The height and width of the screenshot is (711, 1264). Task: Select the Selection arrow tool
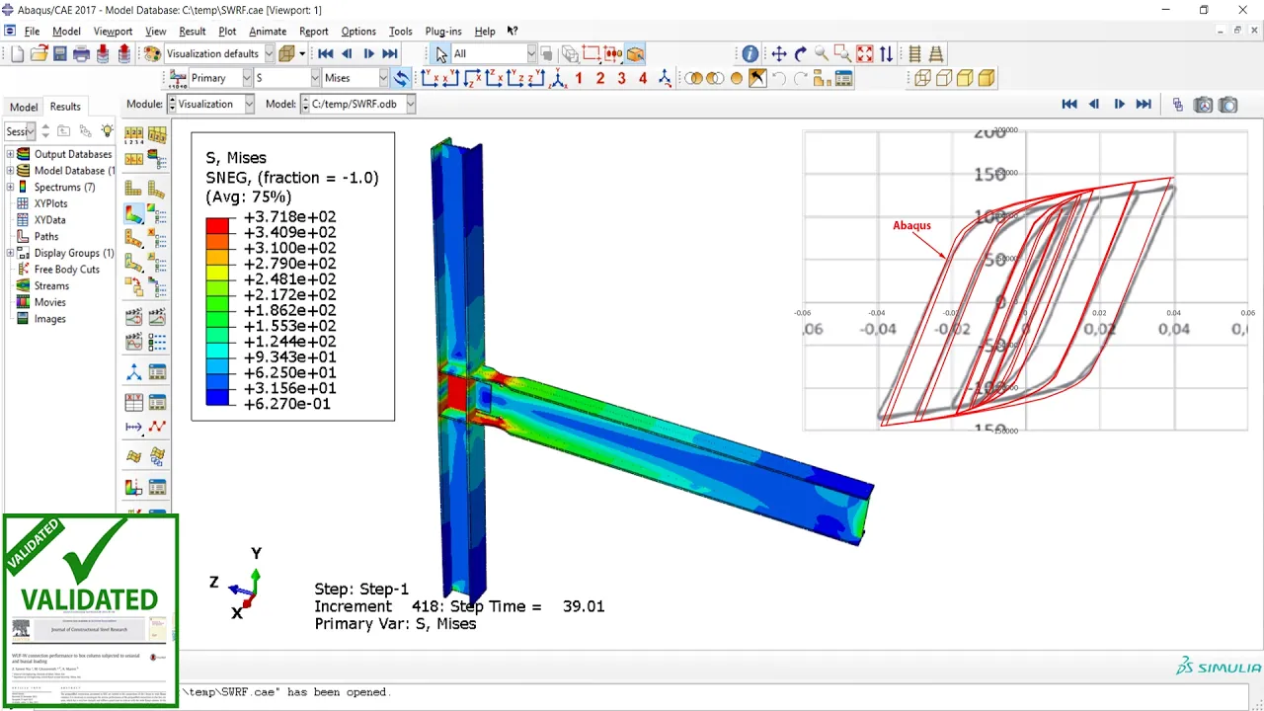click(441, 53)
